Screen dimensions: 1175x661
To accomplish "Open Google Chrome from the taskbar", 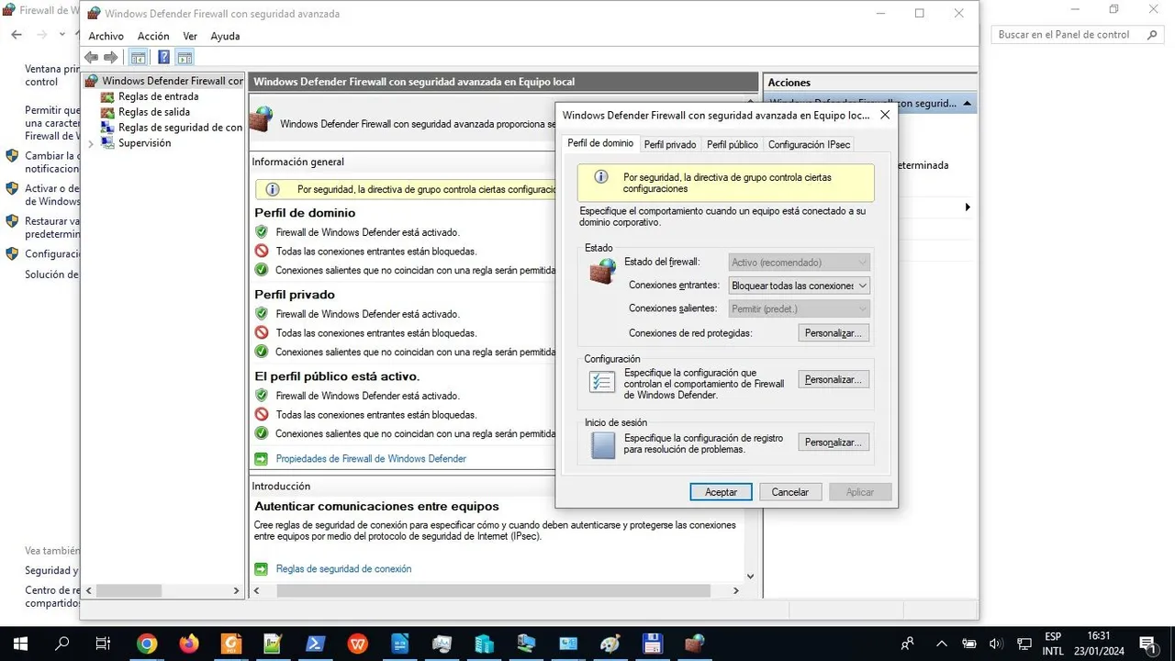I will tap(147, 644).
